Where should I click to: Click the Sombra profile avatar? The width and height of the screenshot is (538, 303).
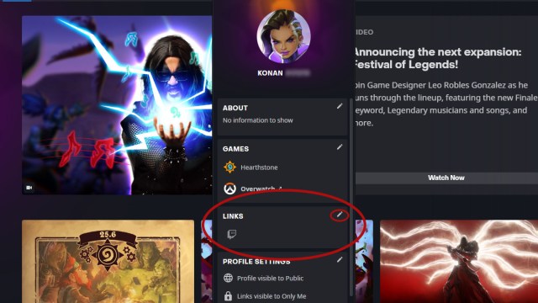[x=284, y=36]
